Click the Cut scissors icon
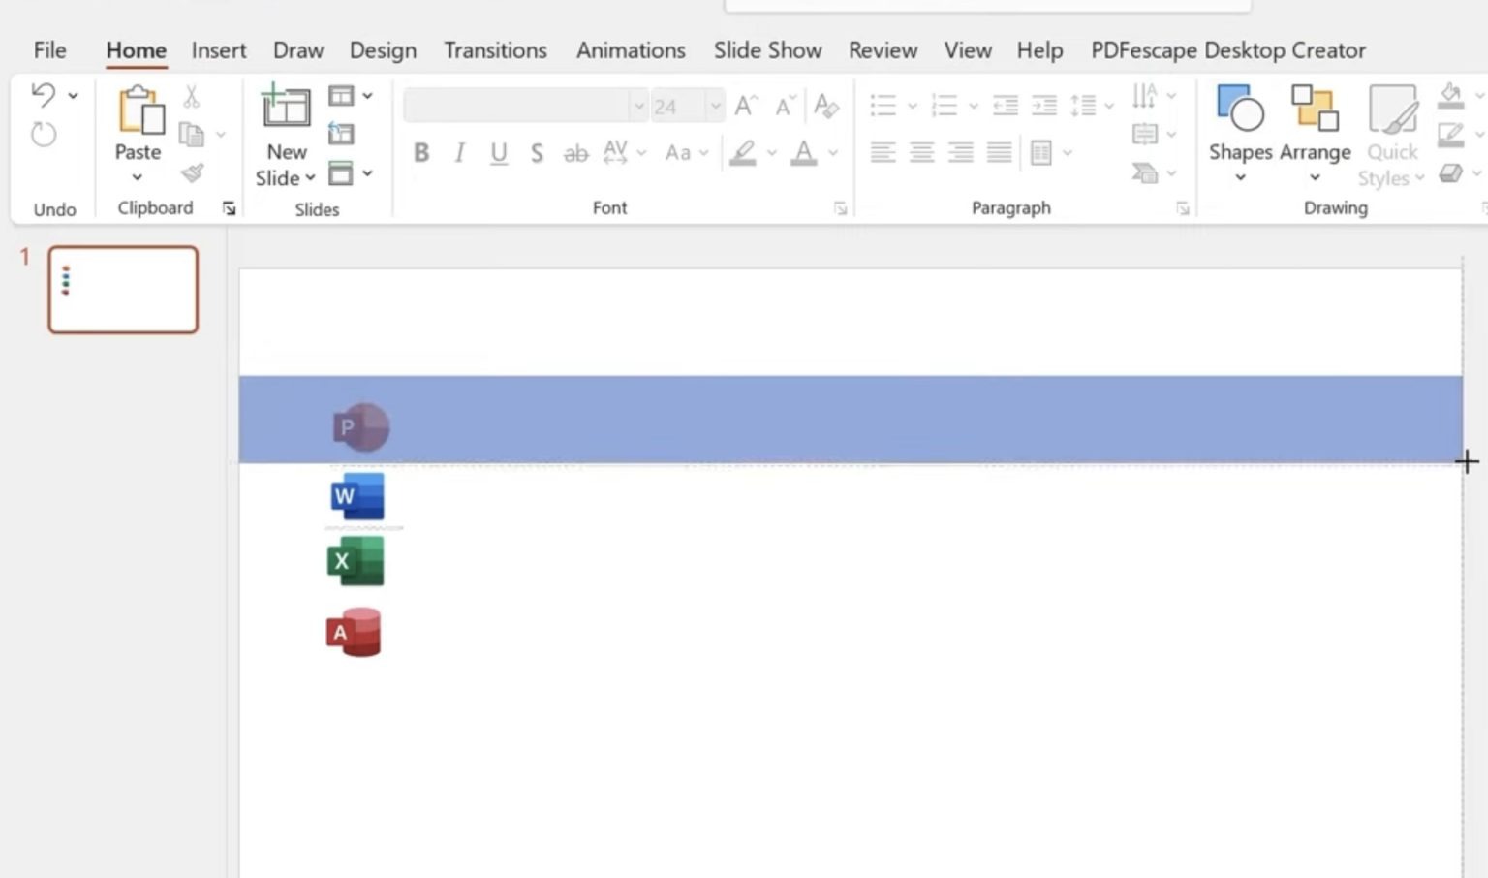This screenshot has width=1488, height=878. point(191,95)
